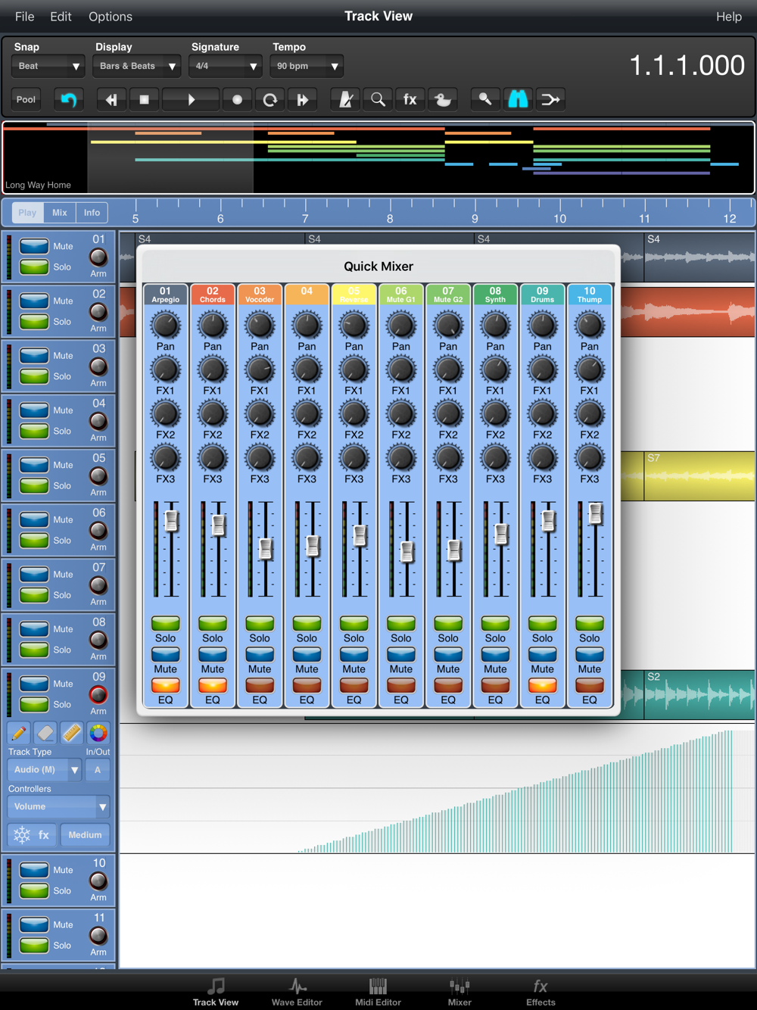The height and width of the screenshot is (1010, 757).
Task: Click the 06 Mute G1 volume fader
Action: (x=407, y=552)
